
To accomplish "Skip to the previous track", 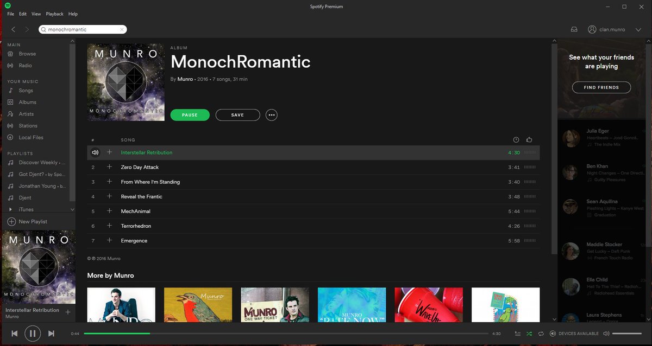I will click(x=15, y=334).
